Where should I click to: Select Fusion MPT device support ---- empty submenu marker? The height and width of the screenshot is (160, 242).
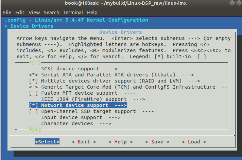[x=130, y=93]
